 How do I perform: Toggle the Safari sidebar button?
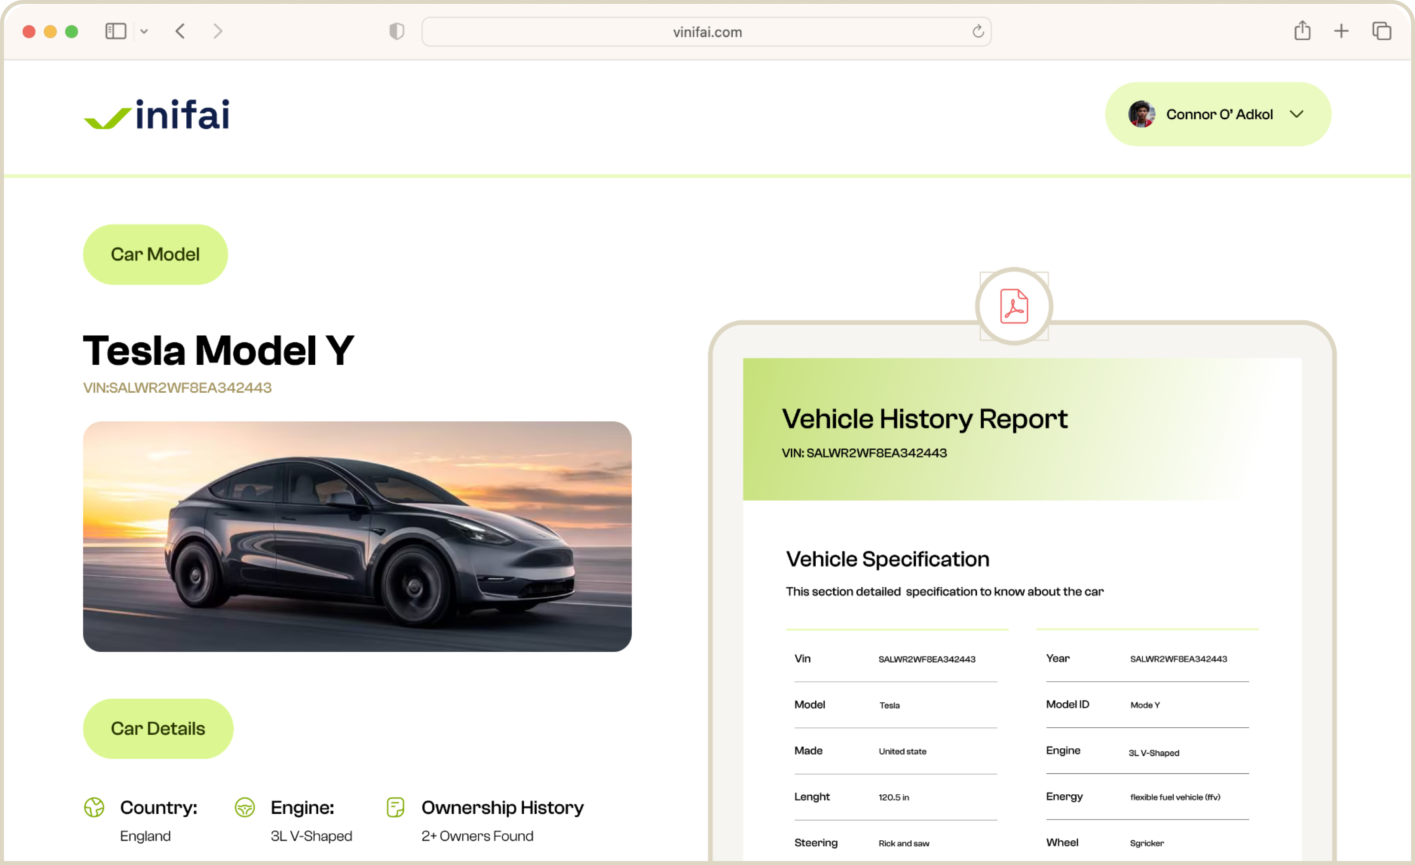[x=115, y=31]
